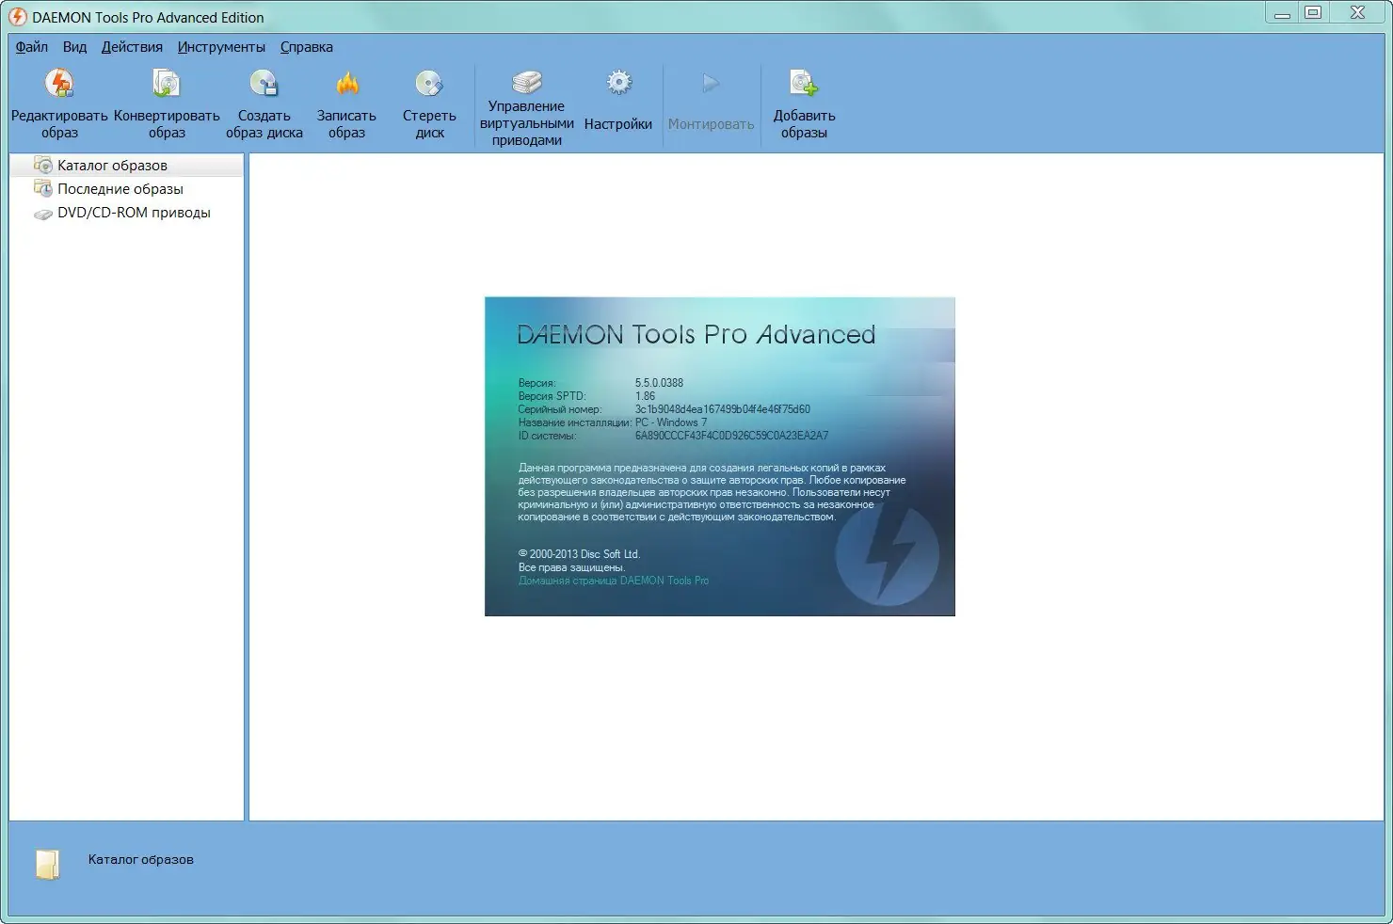
Task: Close the DAEMON Tools Pro window
Action: (1357, 13)
